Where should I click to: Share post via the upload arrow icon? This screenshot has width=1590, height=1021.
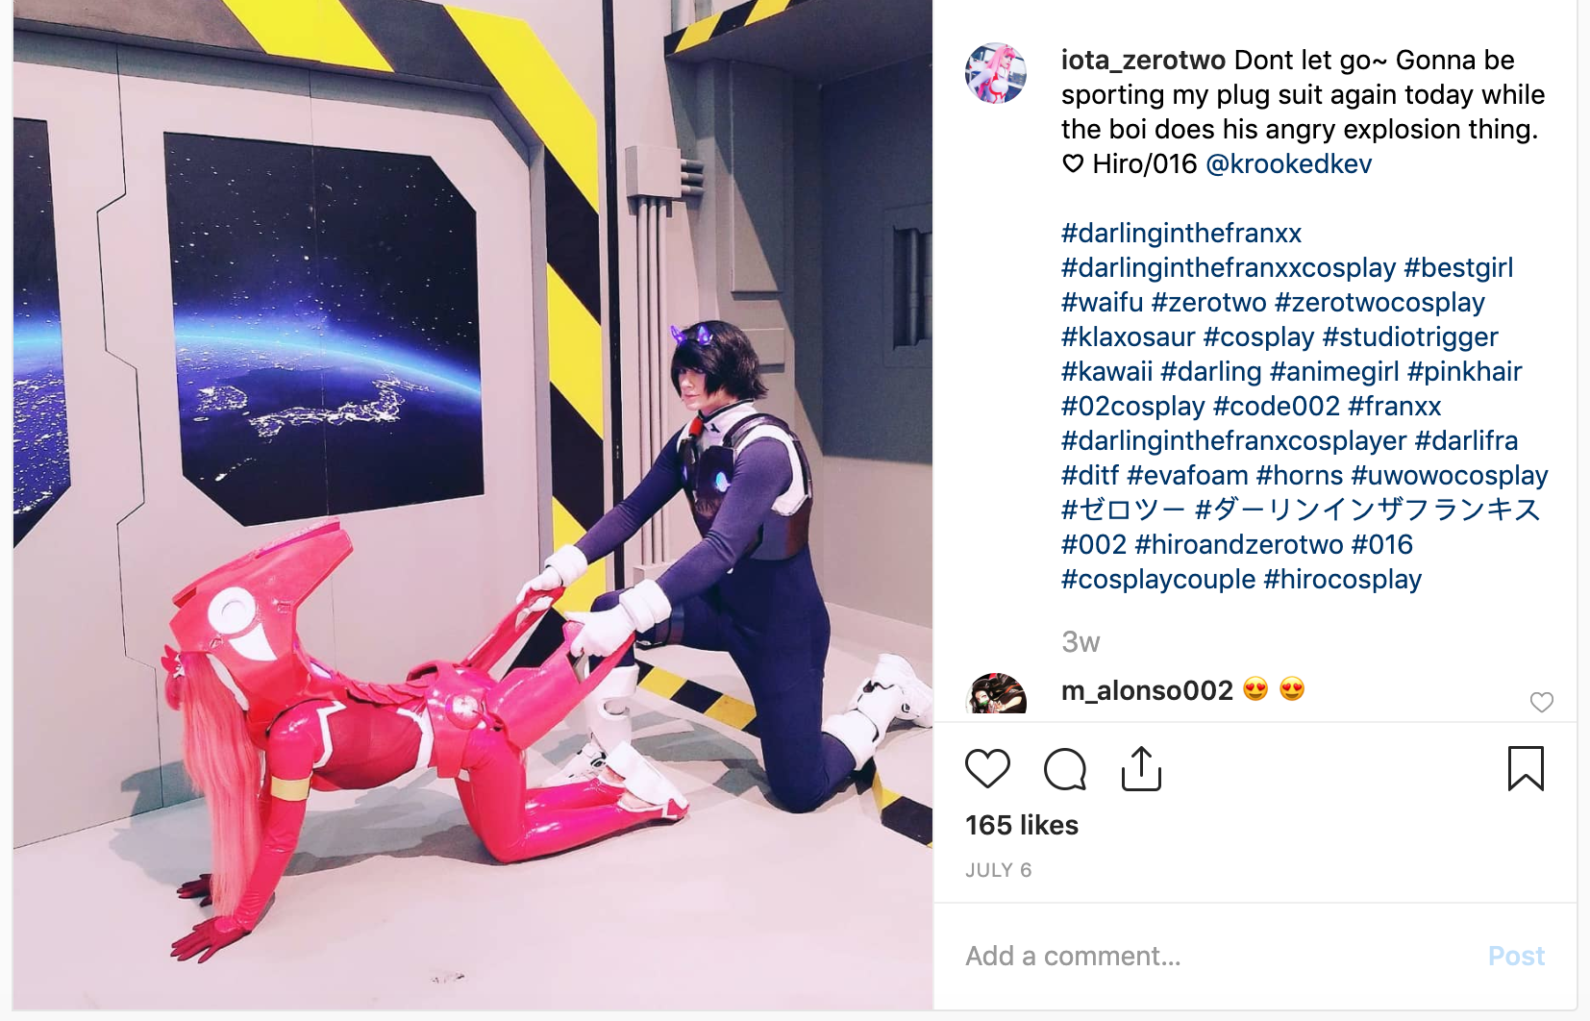[1141, 769]
